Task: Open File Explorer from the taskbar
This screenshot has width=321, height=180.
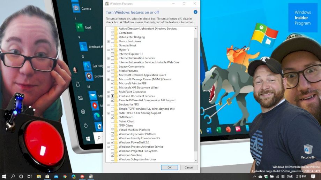Action: [39, 176]
